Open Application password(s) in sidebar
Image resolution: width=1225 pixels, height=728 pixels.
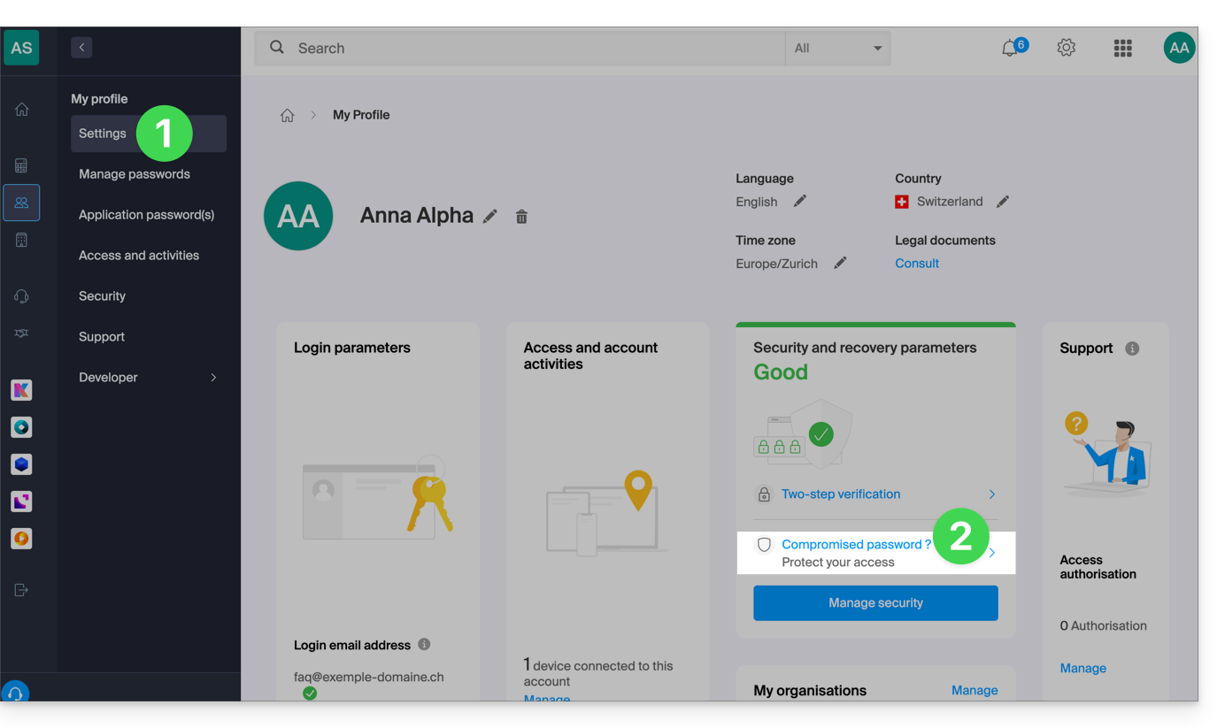[x=149, y=215]
